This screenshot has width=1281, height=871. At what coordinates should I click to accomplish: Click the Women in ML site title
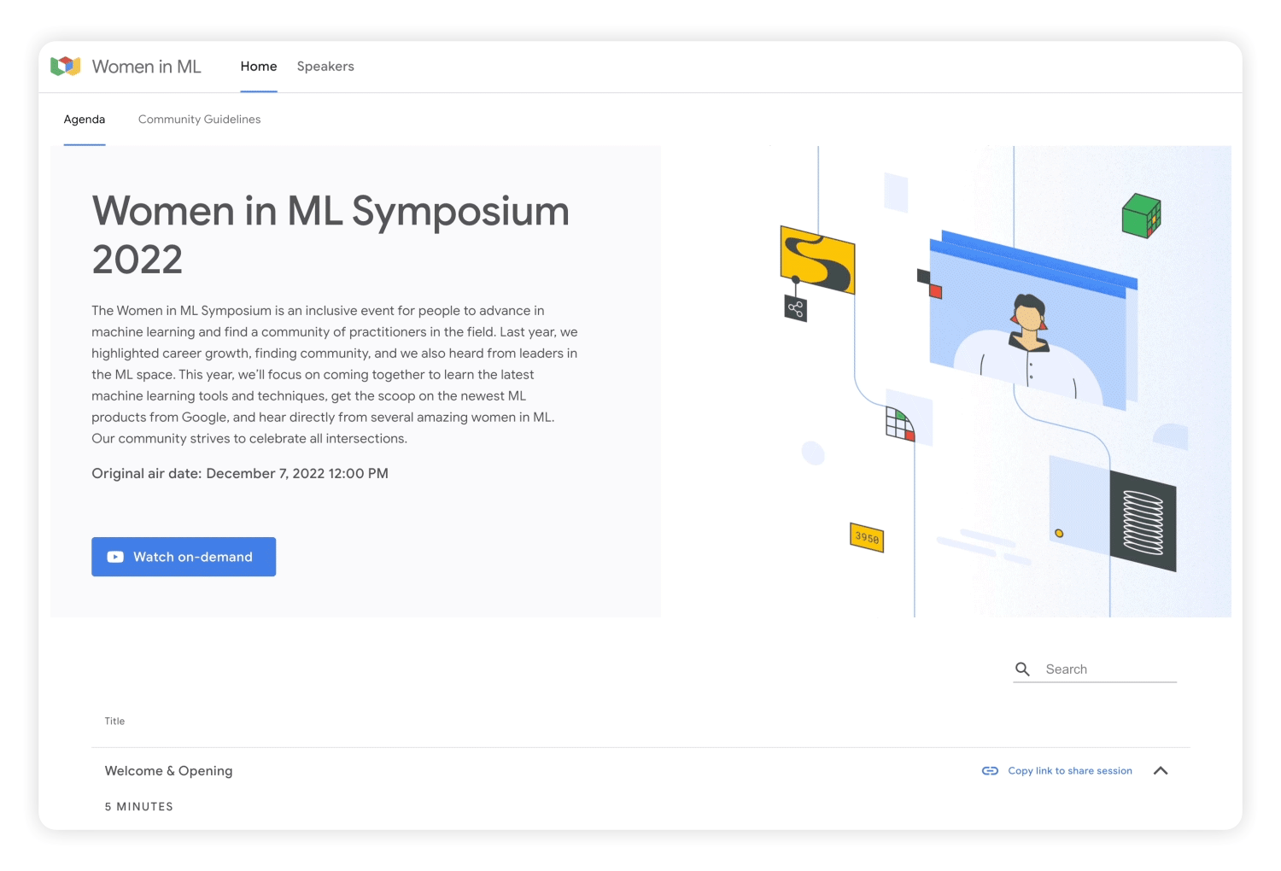147,67
